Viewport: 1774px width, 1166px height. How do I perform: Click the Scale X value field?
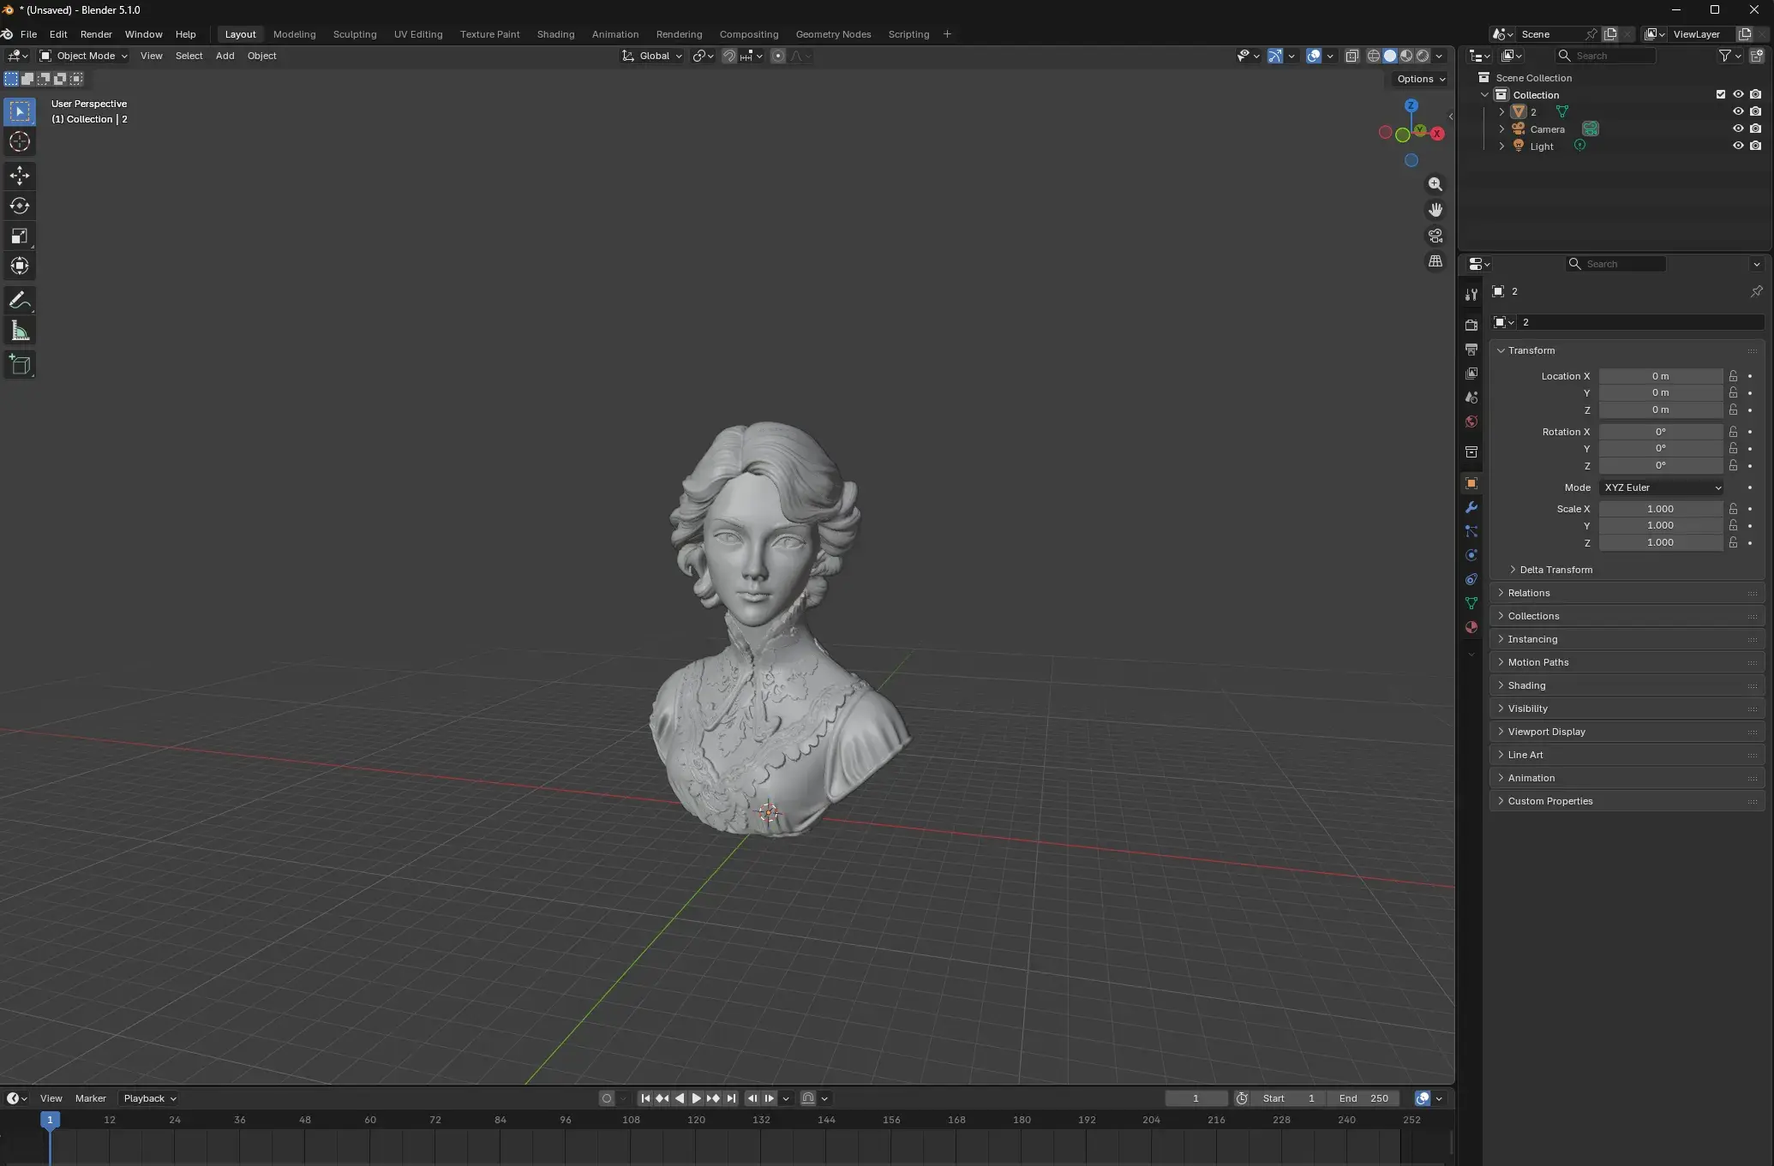(1661, 509)
